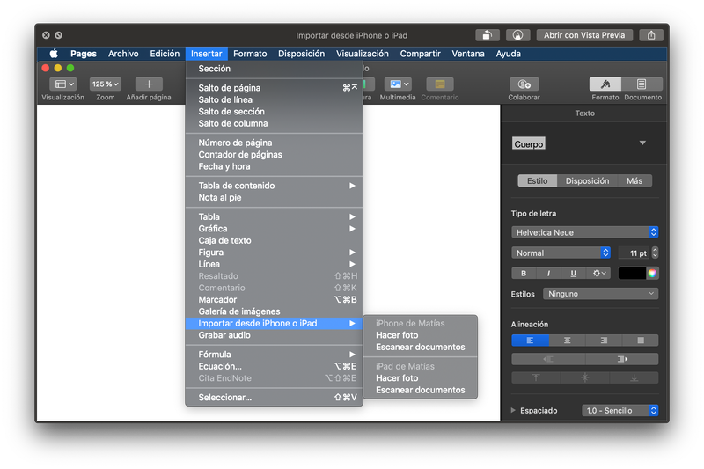Click the rotate icon in Preview title bar
The width and height of the screenshot is (704, 469).
click(x=488, y=35)
